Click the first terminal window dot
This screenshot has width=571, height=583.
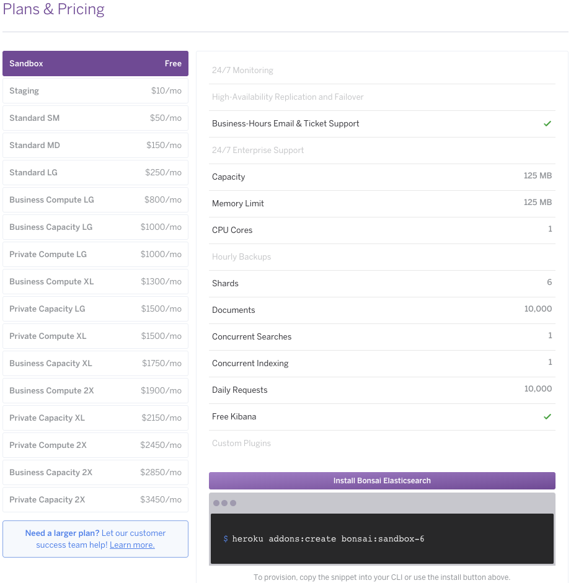point(216,503)
